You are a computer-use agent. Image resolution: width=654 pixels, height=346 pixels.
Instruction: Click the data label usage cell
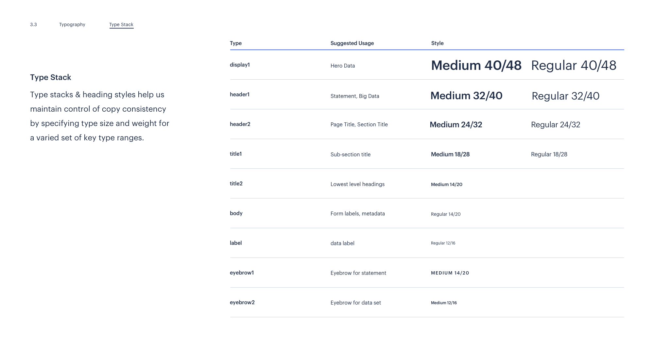click(342, 243)
